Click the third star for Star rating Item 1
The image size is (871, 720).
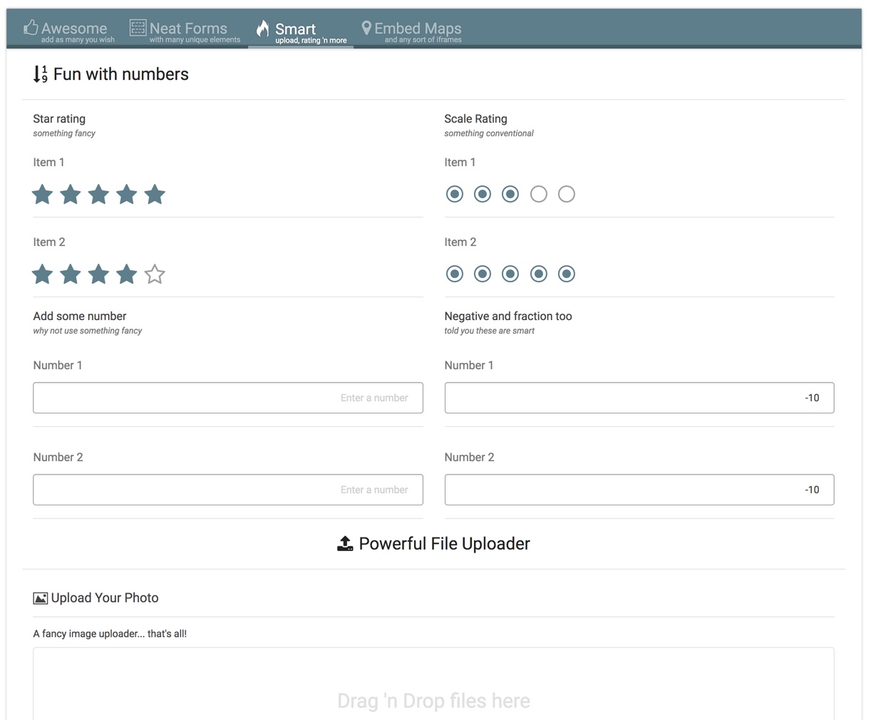98,194
